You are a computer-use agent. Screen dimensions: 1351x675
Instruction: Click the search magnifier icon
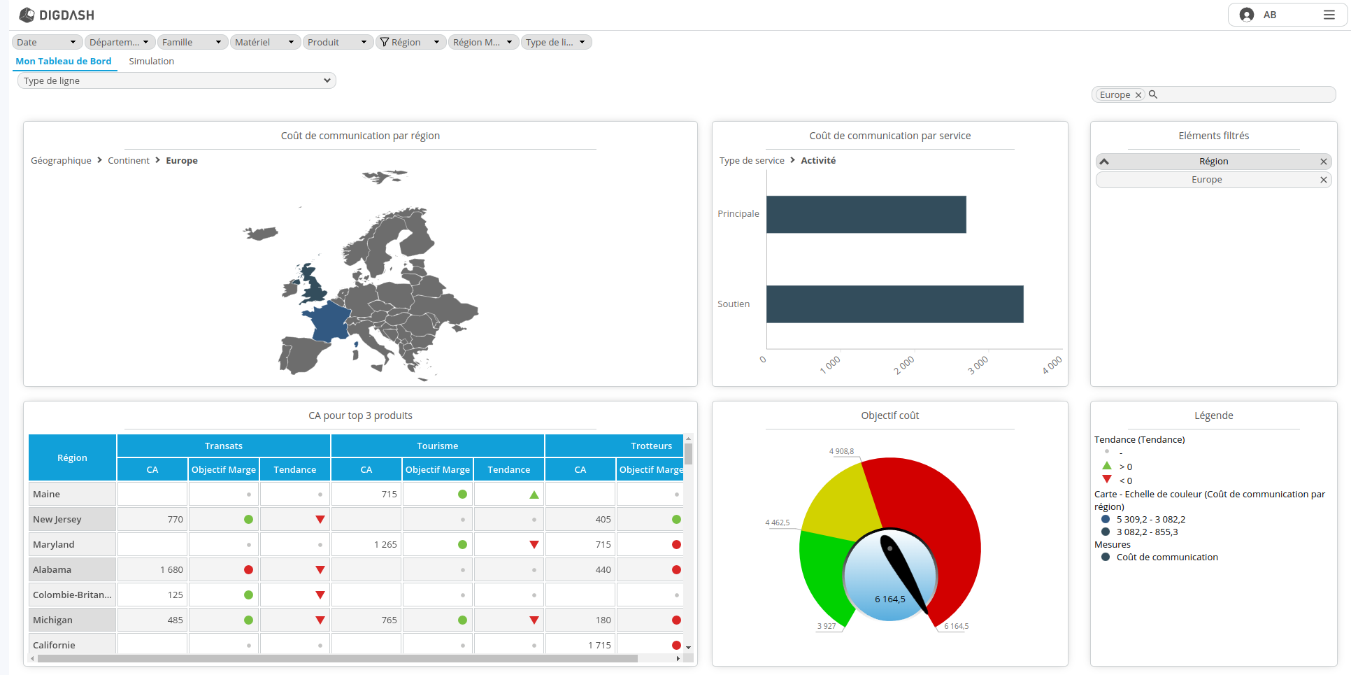click(1153, 94)
